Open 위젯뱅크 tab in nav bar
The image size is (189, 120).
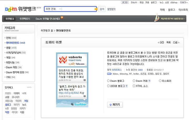(x=10, y=19)
